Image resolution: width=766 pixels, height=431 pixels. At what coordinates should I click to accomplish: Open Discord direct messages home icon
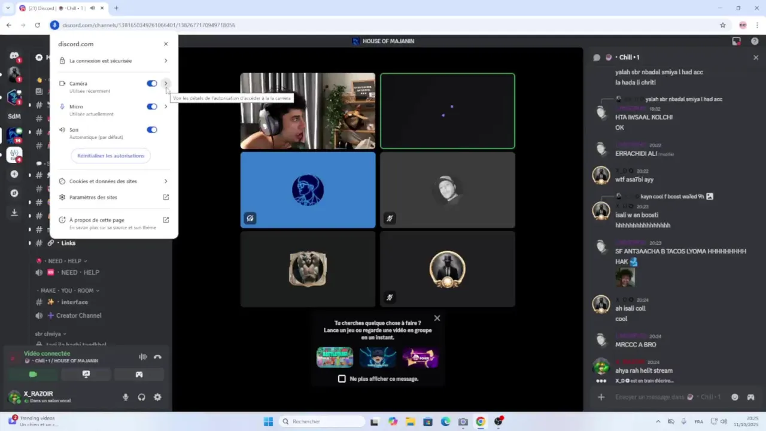coord(14,56)
